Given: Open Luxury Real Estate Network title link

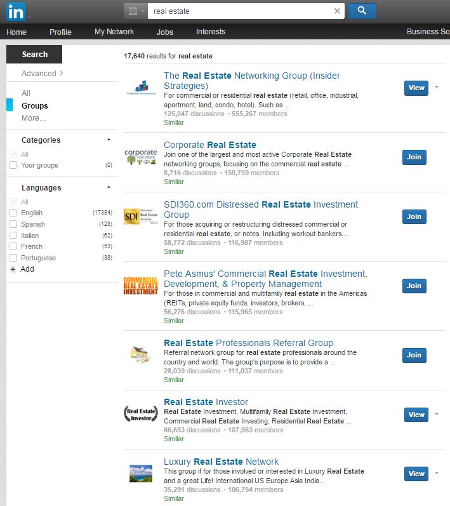Looking at the screenshot, I should tap(221, 462).
